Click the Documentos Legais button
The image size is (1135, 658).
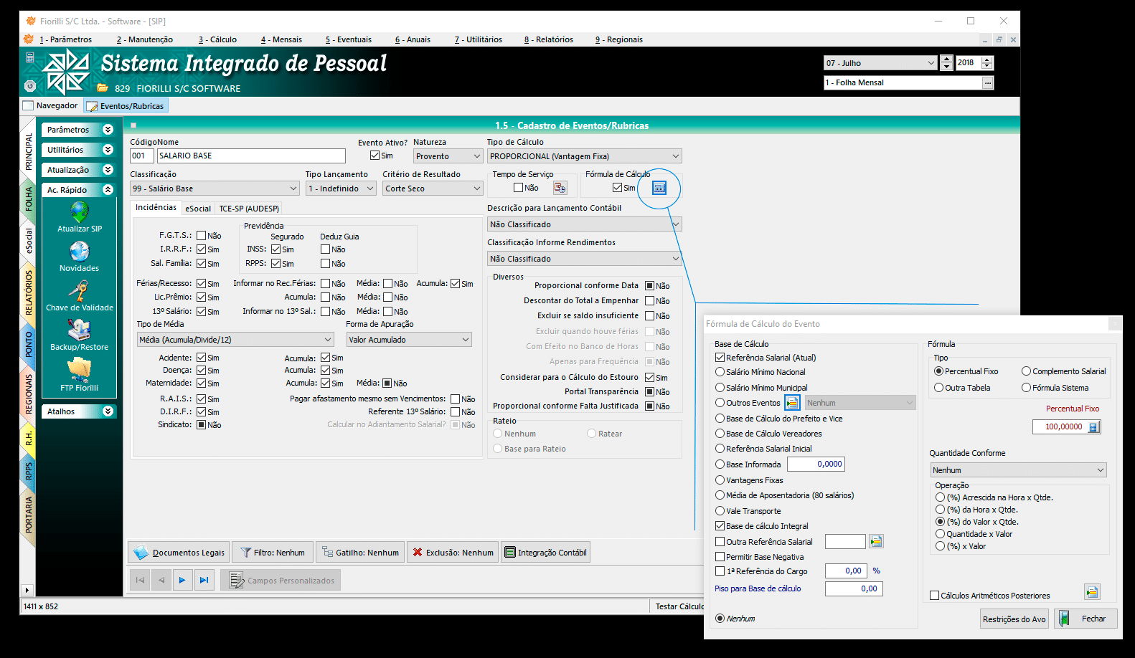(x=179, y=553)
